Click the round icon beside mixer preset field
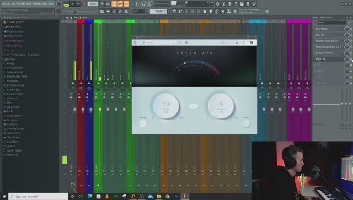Screen dimensions: 353x200 [350, 23]
